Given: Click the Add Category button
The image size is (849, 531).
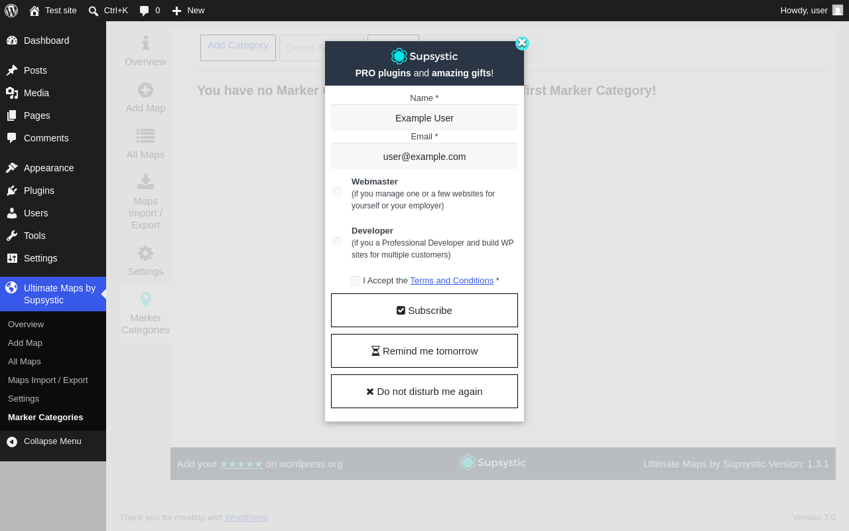Looking at the screenshot, I should (238, 48).
